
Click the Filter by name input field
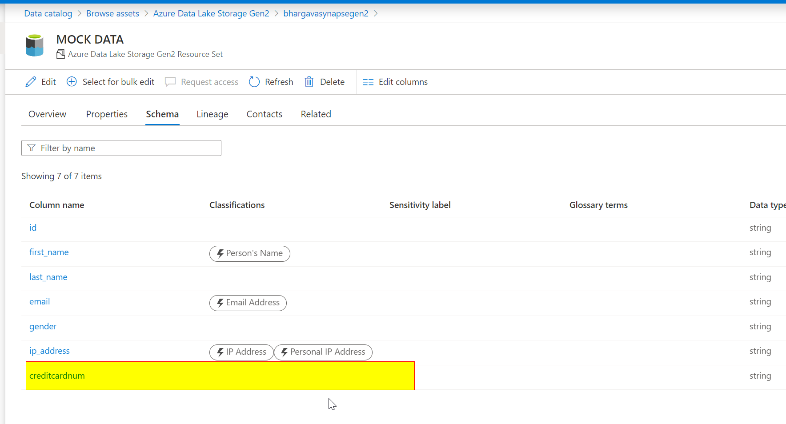click(129, 148)
